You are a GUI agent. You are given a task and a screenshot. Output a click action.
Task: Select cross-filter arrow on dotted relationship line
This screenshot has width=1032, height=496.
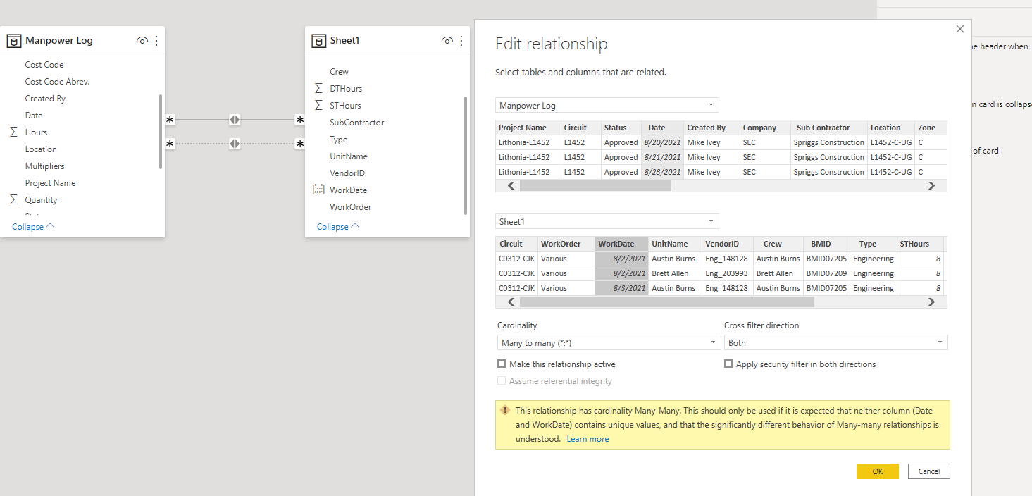click(x=235, y=144)
